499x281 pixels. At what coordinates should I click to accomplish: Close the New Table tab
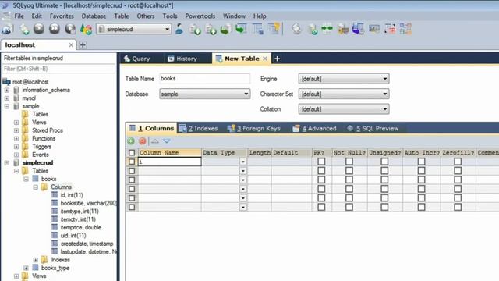point(265,59)
